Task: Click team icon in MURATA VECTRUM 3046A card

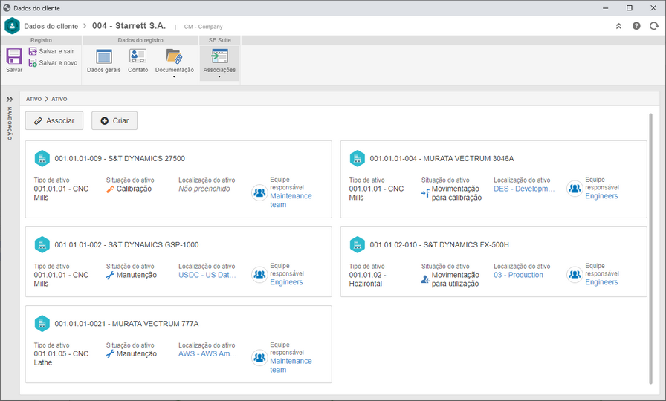Action: point(575,189)
